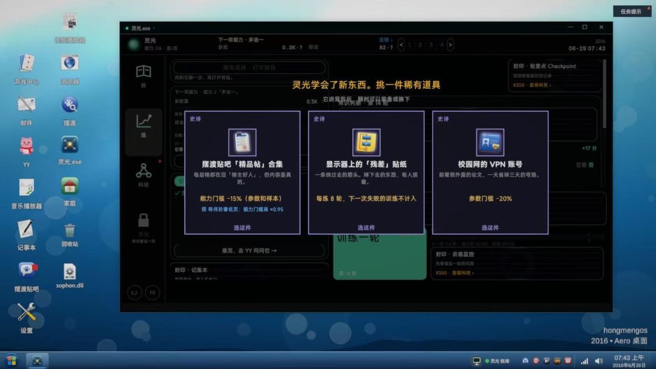Click the 任务提示 button

tap(631, 12)
